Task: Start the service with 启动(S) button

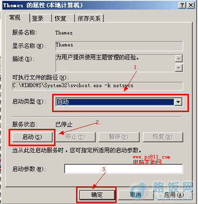Action: click(x=33, y=137)
